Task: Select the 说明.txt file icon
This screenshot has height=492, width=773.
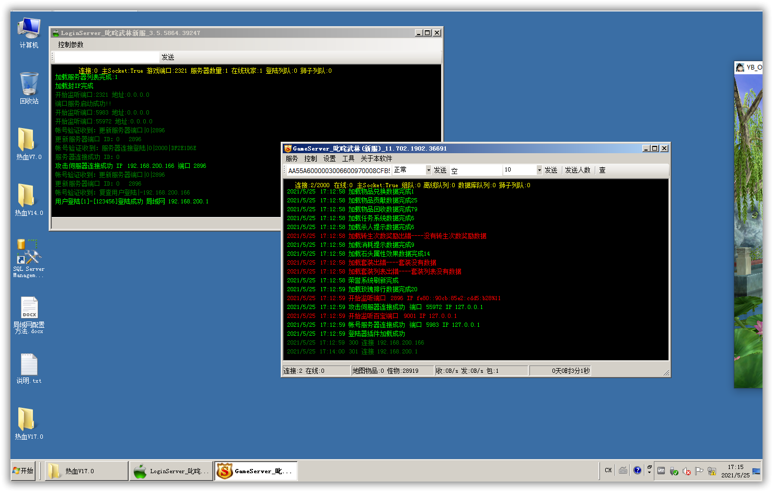Action: [29, 369]
